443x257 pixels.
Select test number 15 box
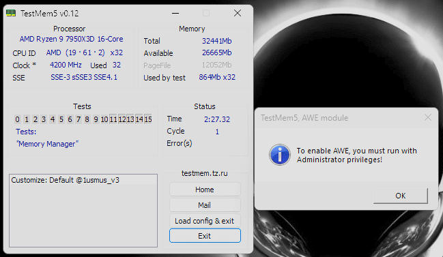point(148,119)
